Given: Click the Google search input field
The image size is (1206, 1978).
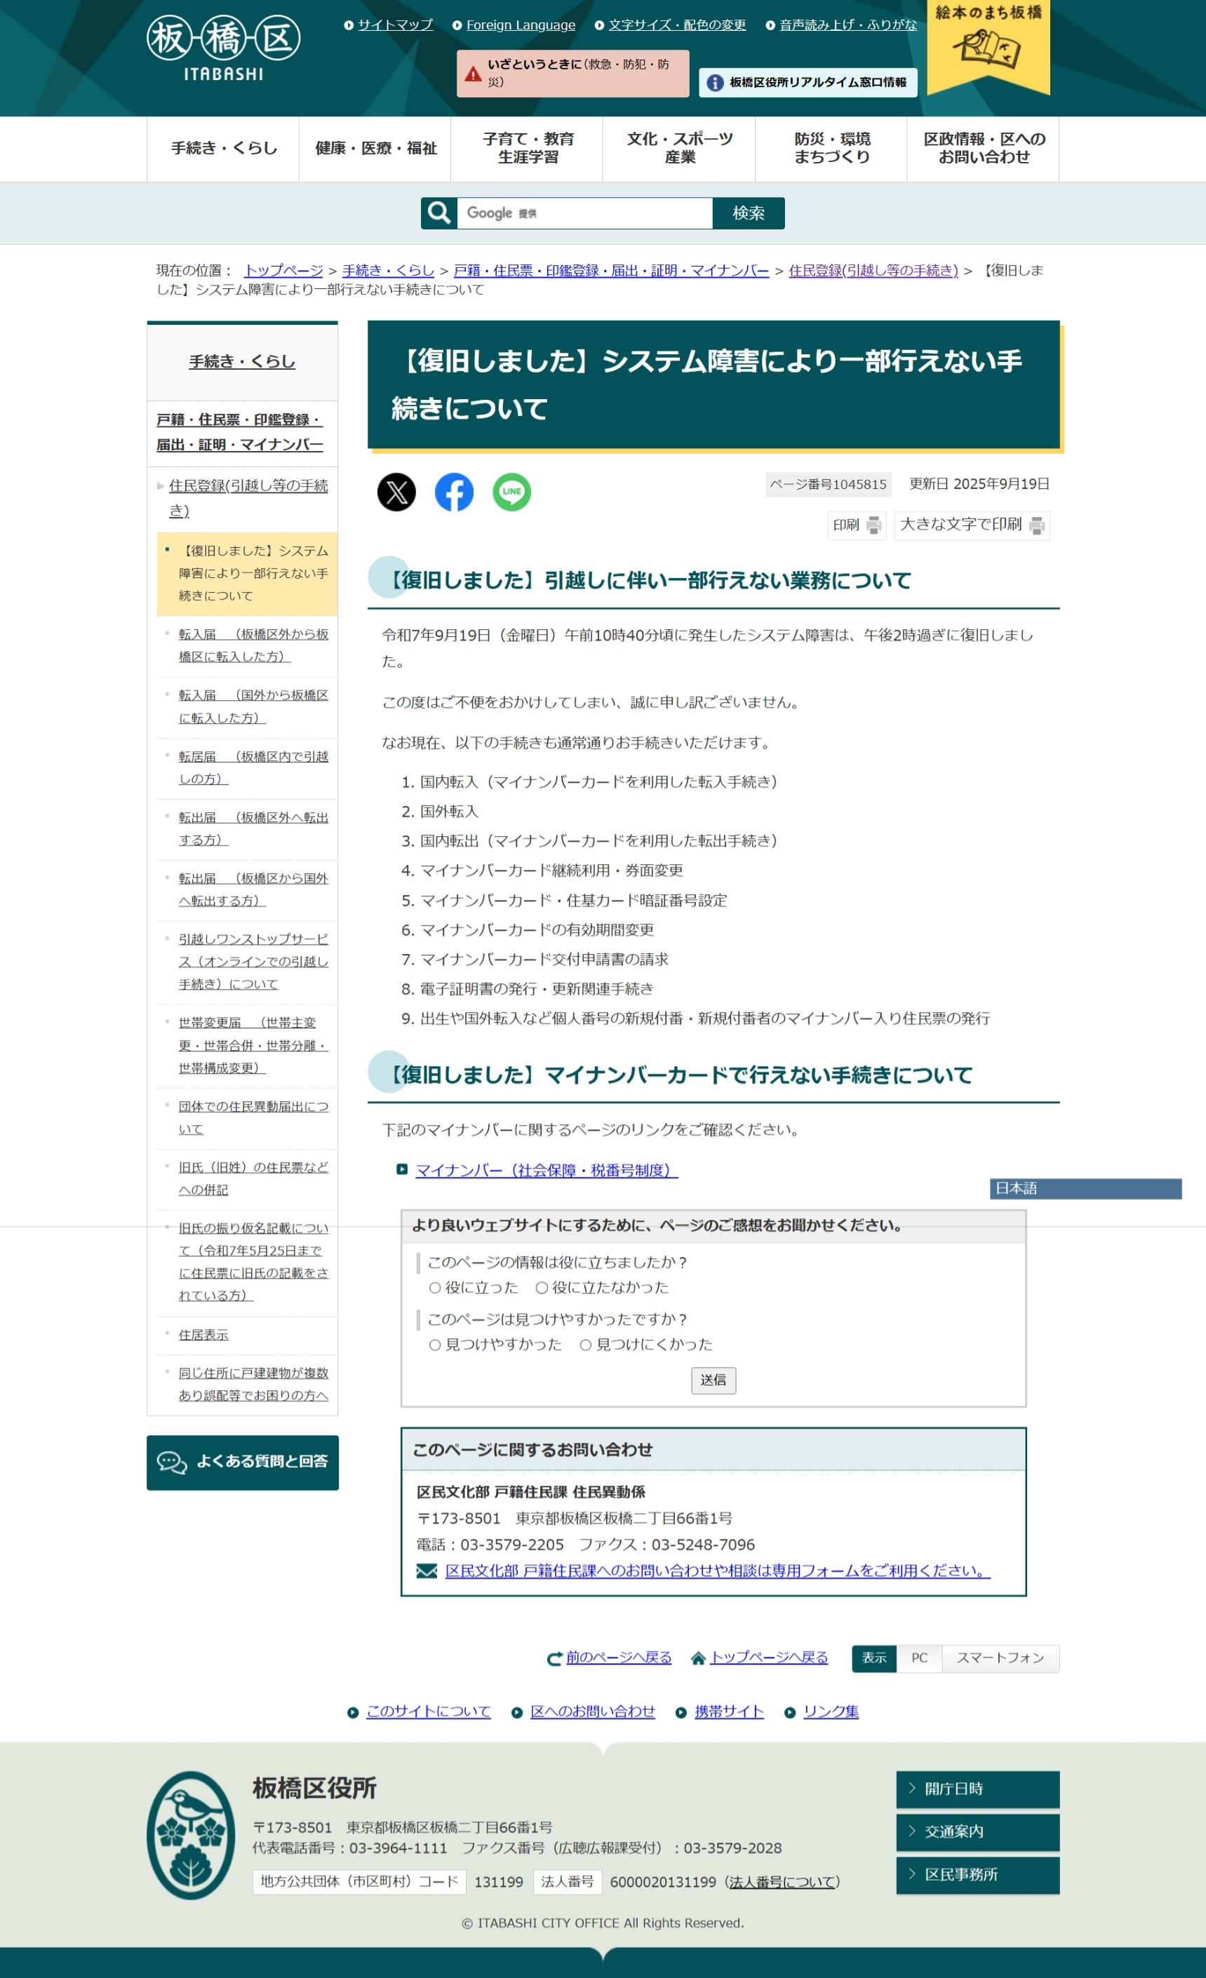Looking at the screenshot, I should [x=584, y=213].
